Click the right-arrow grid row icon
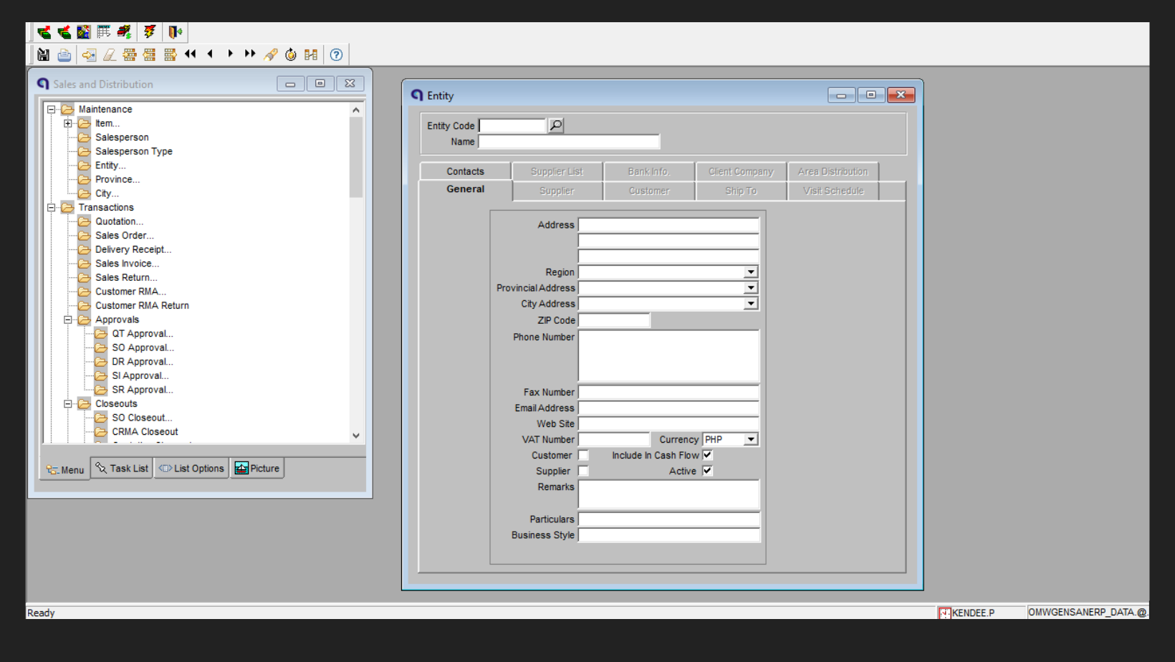 click(170, 54)
